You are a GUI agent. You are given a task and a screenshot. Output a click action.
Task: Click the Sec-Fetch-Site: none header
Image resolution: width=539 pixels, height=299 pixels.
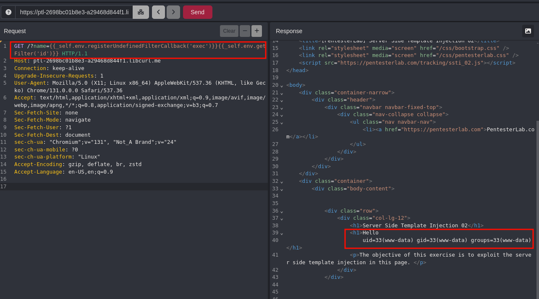tap(46, 113)
